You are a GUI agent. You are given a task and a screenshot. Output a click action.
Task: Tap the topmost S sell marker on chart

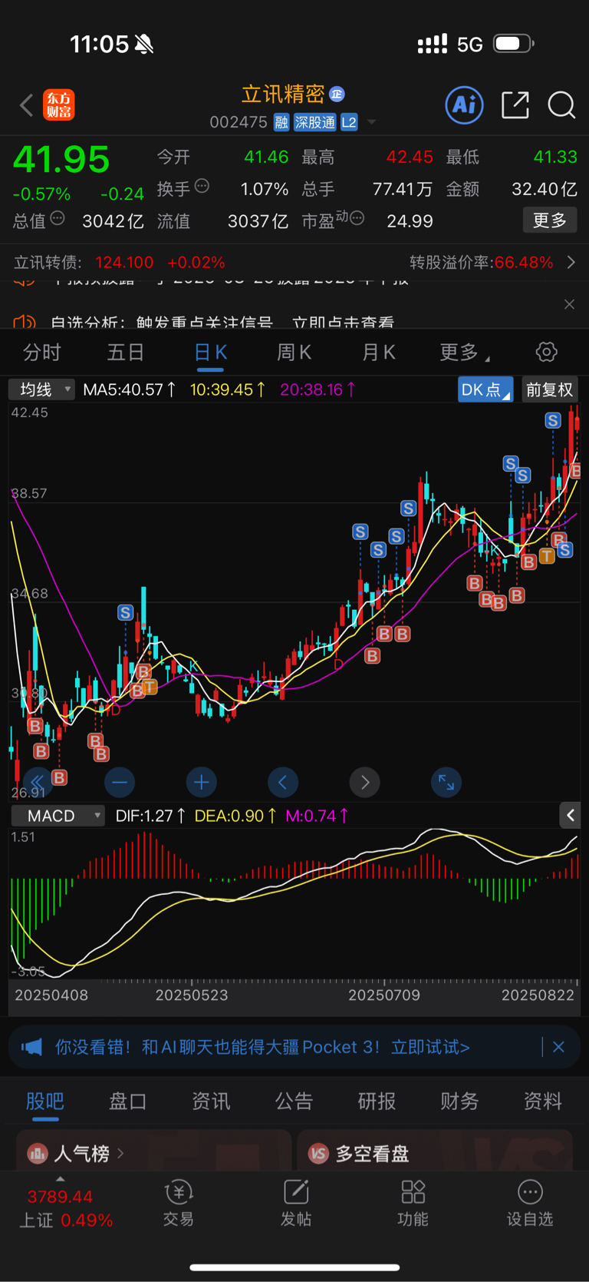(553, 420)
